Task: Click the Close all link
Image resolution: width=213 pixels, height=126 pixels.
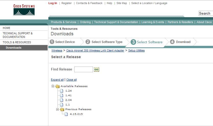Action: [71, 80]
